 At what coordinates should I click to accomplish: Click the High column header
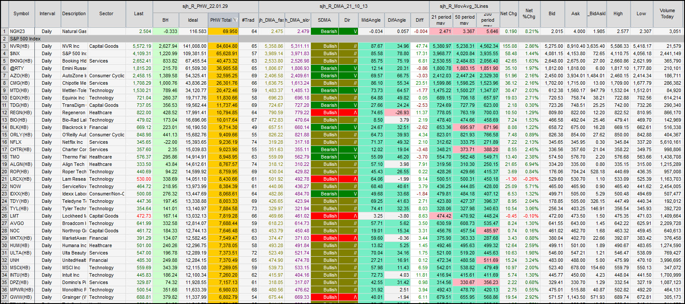(618, 13)
